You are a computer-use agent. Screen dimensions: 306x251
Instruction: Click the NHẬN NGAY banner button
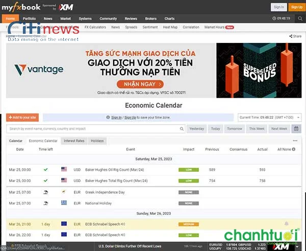coord(140,84)
